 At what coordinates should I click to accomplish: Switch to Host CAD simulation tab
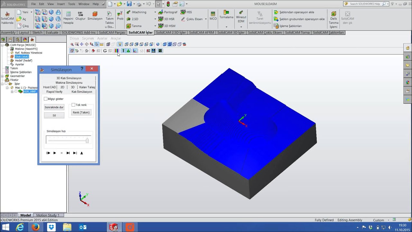(49, 87)
